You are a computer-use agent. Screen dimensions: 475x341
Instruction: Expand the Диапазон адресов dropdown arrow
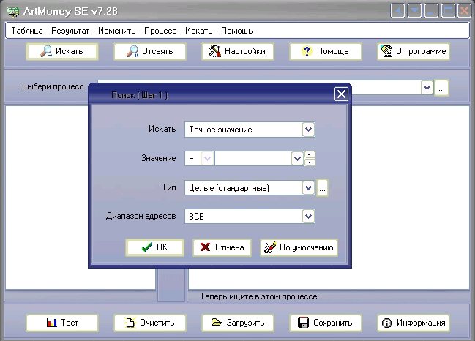coord(308,216)
